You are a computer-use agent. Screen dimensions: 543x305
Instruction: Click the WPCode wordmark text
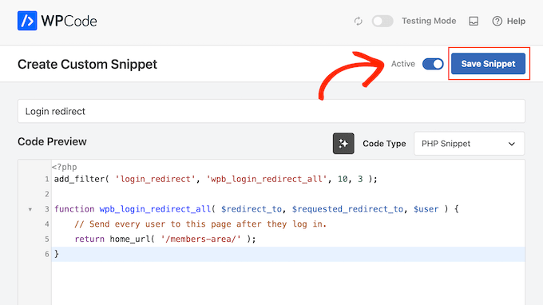pos(69,21)
